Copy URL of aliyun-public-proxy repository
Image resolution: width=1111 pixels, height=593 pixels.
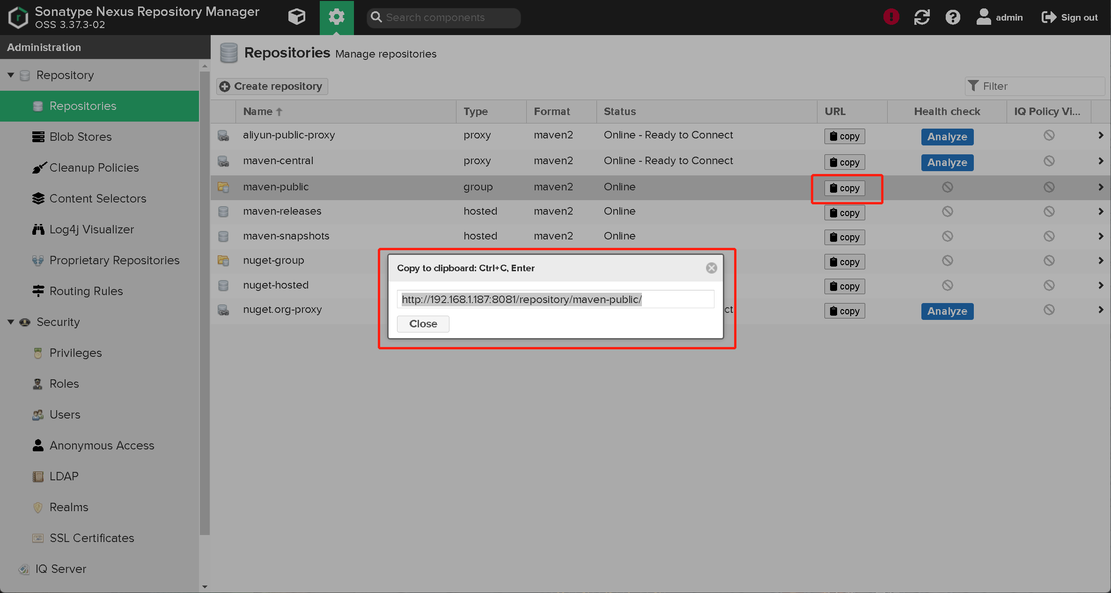(845, 137)
